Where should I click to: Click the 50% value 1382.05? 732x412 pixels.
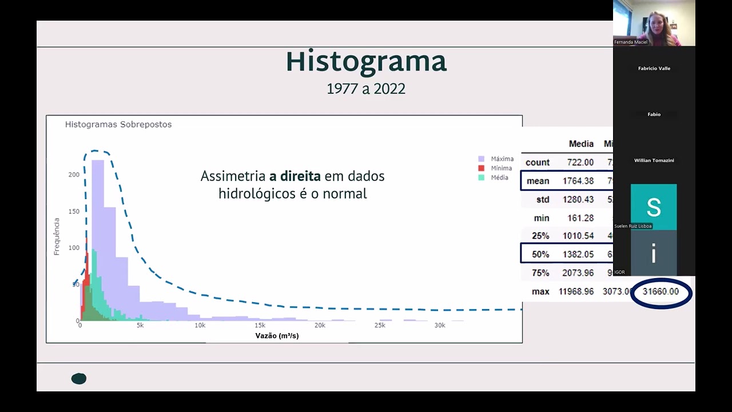pyautogui.click(x=578, y=254)
